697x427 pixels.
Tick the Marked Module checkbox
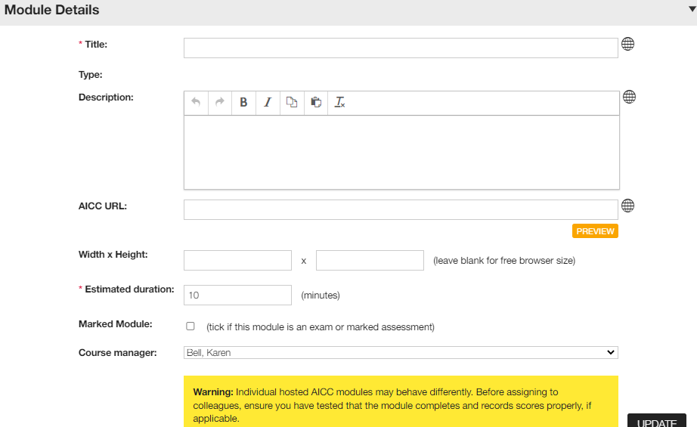pyautogui.click(x=191, y=326)
